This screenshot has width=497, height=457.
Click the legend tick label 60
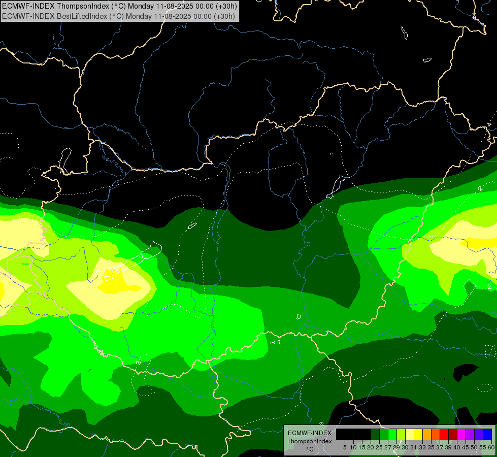click(491, 447)
